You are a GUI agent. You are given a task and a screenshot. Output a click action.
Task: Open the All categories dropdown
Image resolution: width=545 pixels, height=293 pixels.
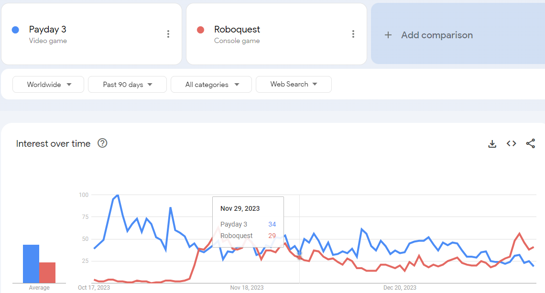[211, 85]
